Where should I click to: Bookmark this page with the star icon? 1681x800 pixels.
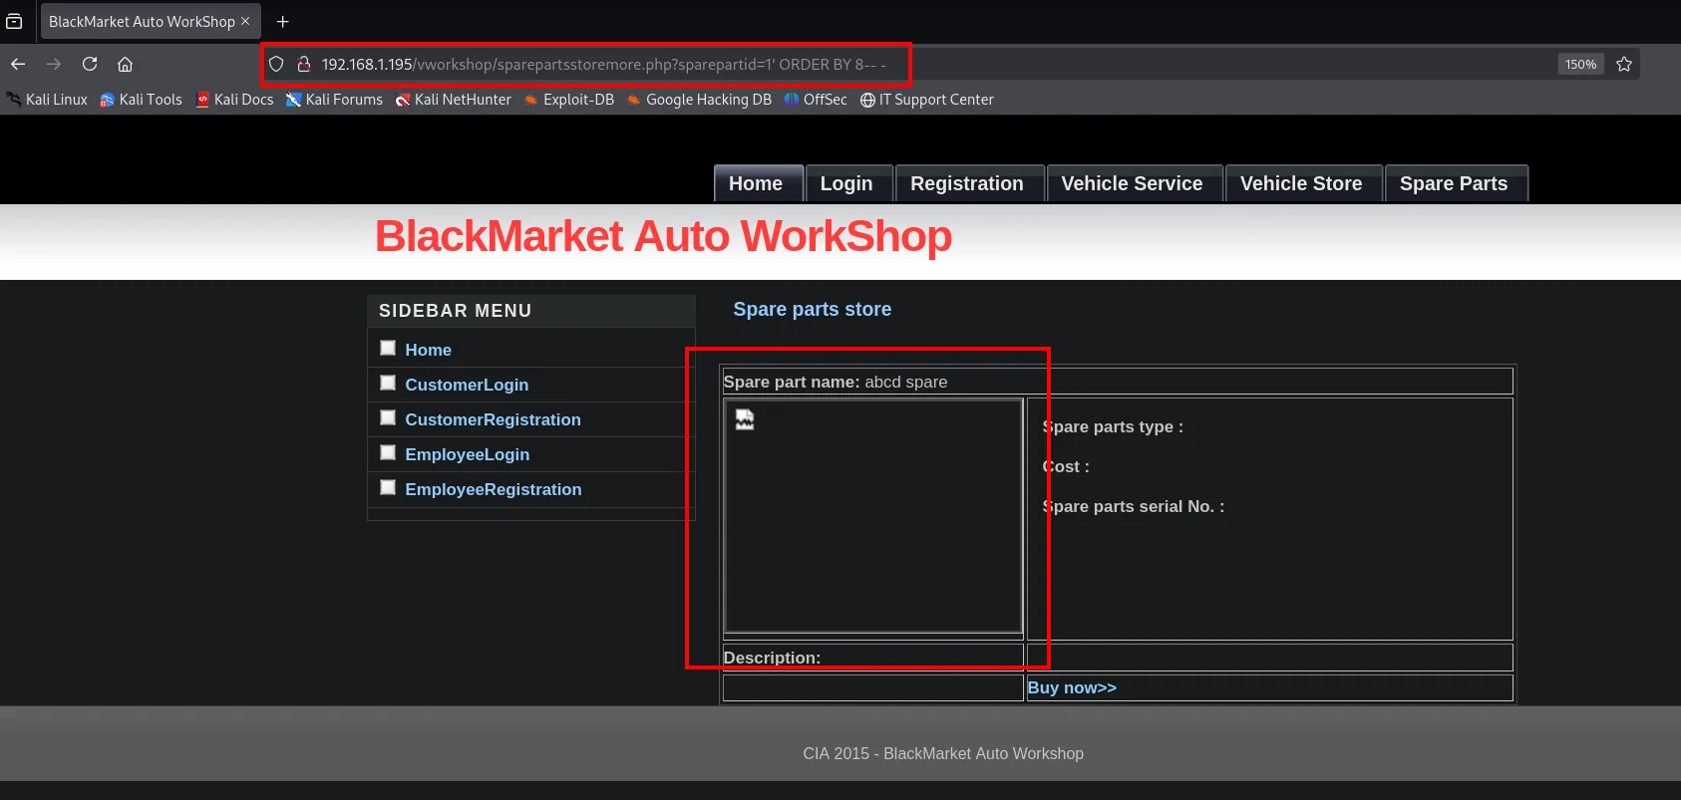tap(1624, 64)
